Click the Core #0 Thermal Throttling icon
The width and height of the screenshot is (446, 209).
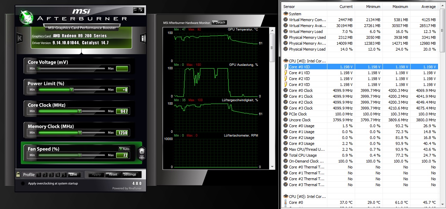point(286,167)
